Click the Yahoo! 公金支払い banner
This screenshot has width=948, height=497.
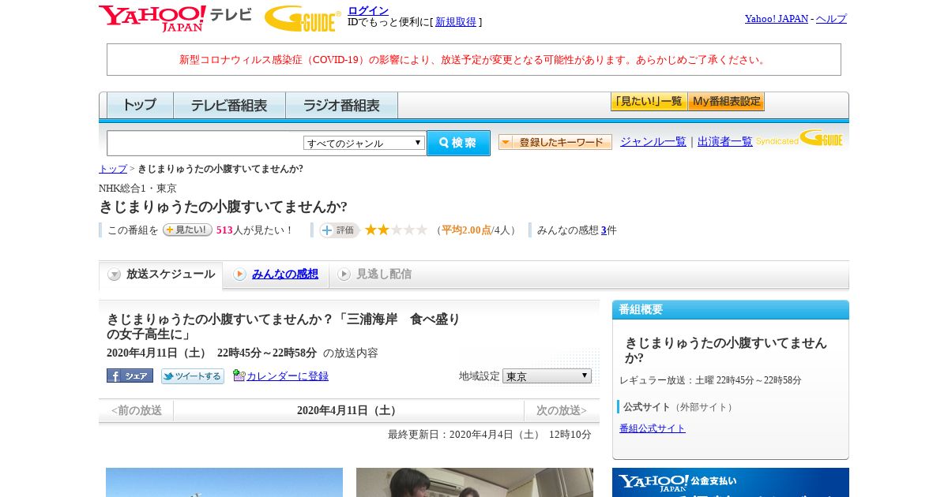[731, 483]
